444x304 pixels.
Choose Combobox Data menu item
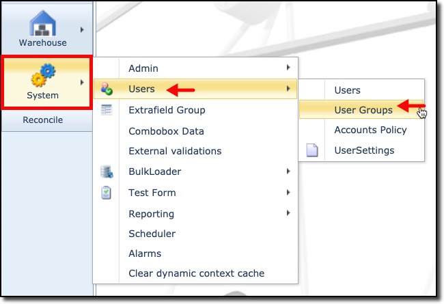[166, 131]
